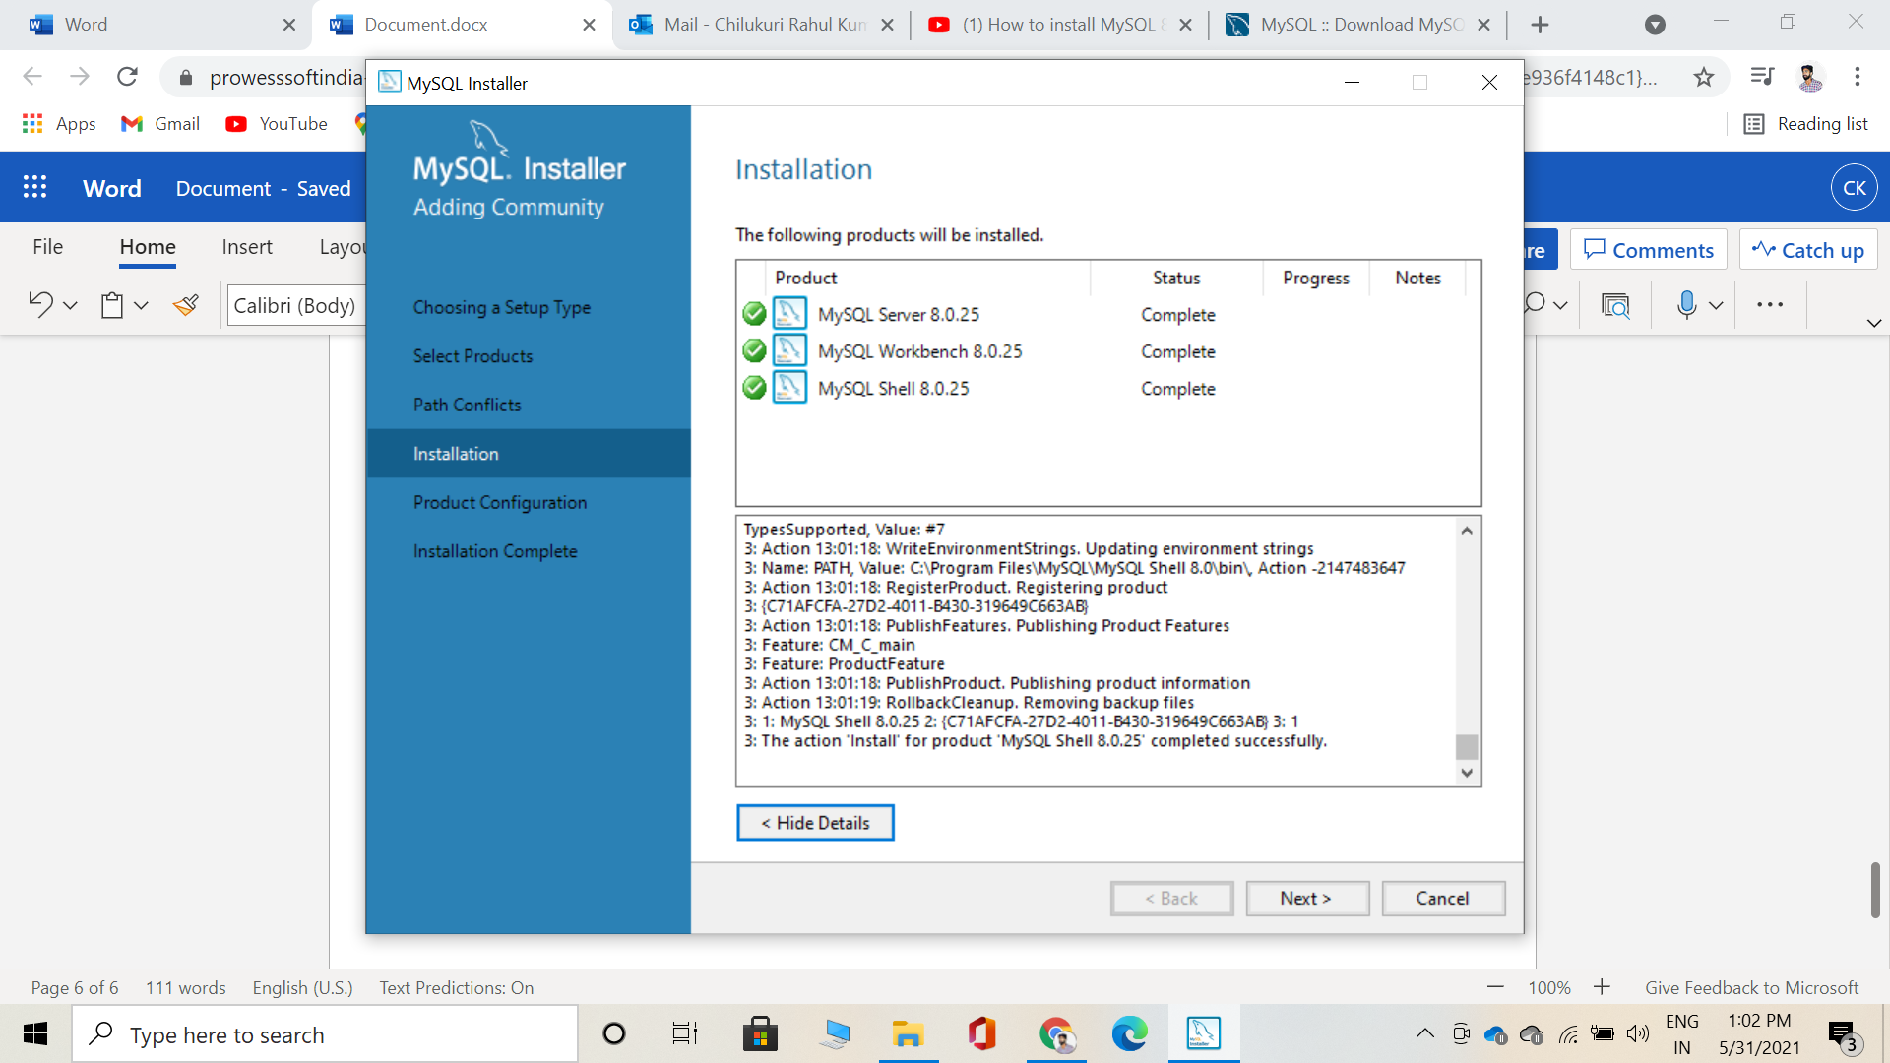Open the Gmail bookmark
The height and width of the screenshot is (1063, 1890).
click(x=160, y=124)
